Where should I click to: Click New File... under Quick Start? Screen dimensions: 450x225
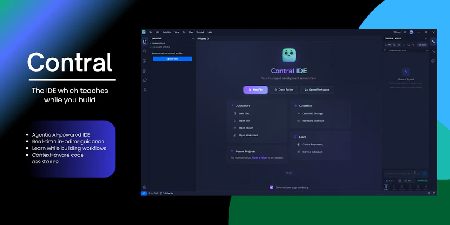pyautogui.click(x=242, y=114)
